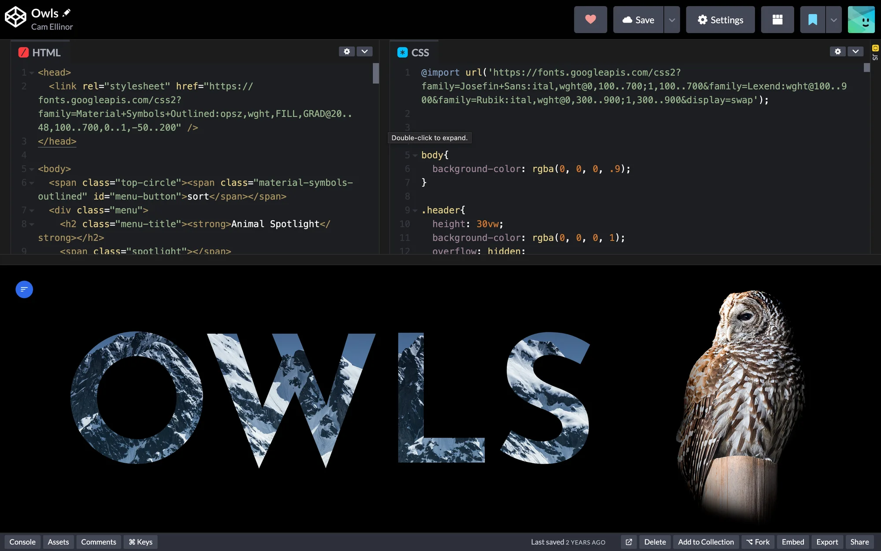The height and width of the screenshot is (551, 881).
Task: Collapse the top-circle span fold on line 6
Action: (x=32, y=183)
